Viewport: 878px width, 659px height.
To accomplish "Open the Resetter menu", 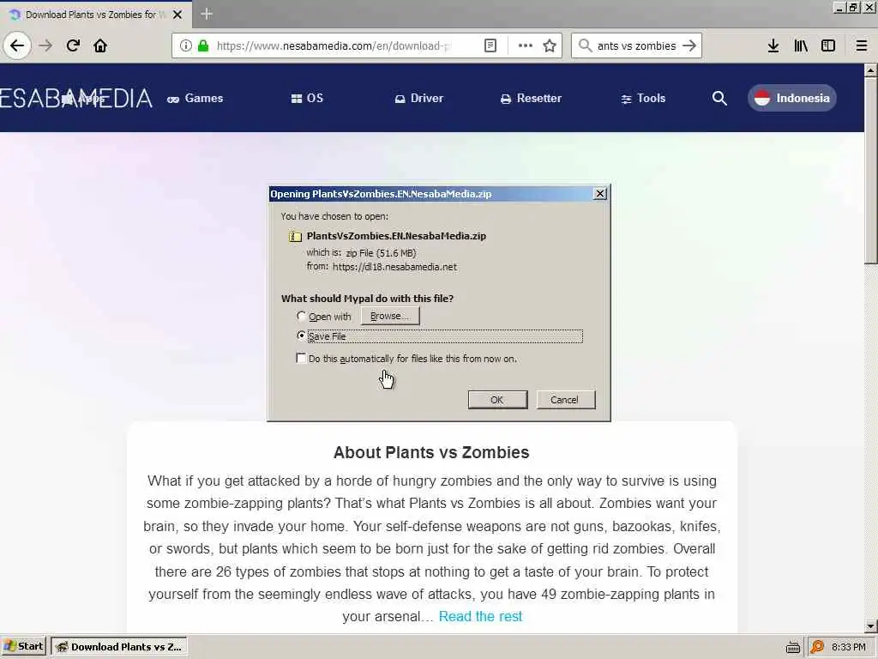I will pos(531,98).
